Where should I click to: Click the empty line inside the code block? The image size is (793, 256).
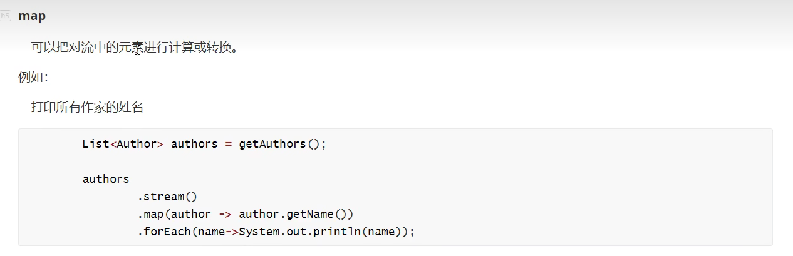coord(251,161)
